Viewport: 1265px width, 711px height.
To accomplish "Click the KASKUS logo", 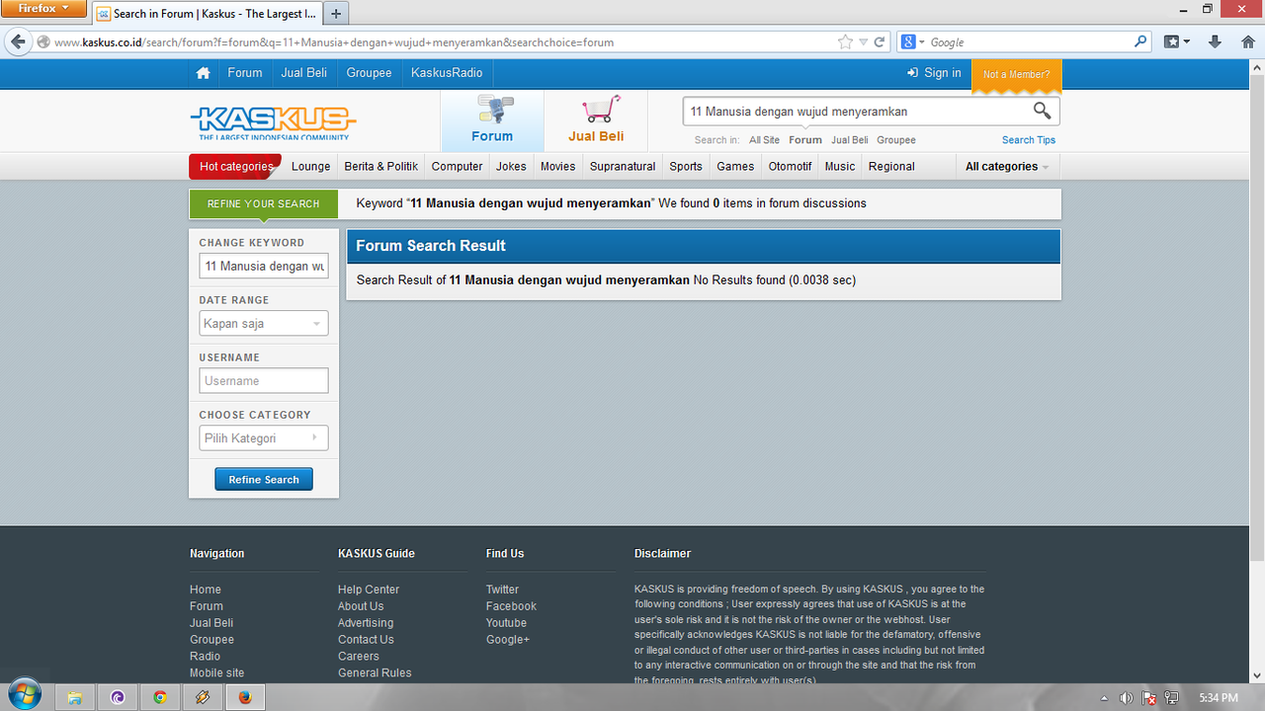I will point(273,122).
